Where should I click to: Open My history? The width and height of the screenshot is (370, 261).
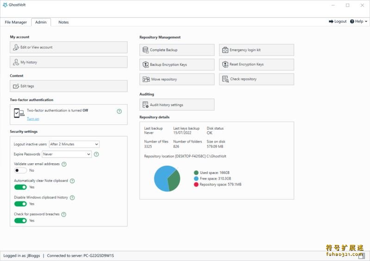pos(68,62)
